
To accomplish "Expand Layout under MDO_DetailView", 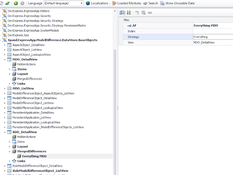I will 10,74.
